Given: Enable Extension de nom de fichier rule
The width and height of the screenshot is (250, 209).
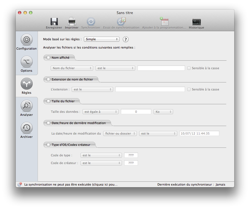Looking at the screenshot, I should [48, 79].
